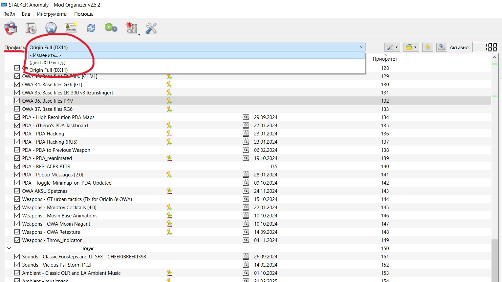Click category icon beside date 04.11.2024
502x282 pixels.
(x=246, y=240)
